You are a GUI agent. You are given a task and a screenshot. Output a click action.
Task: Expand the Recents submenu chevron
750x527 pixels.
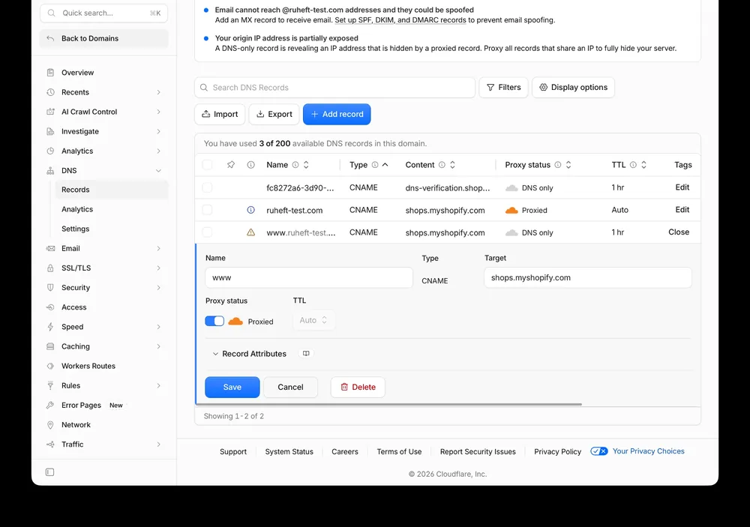tap(158, 92)
